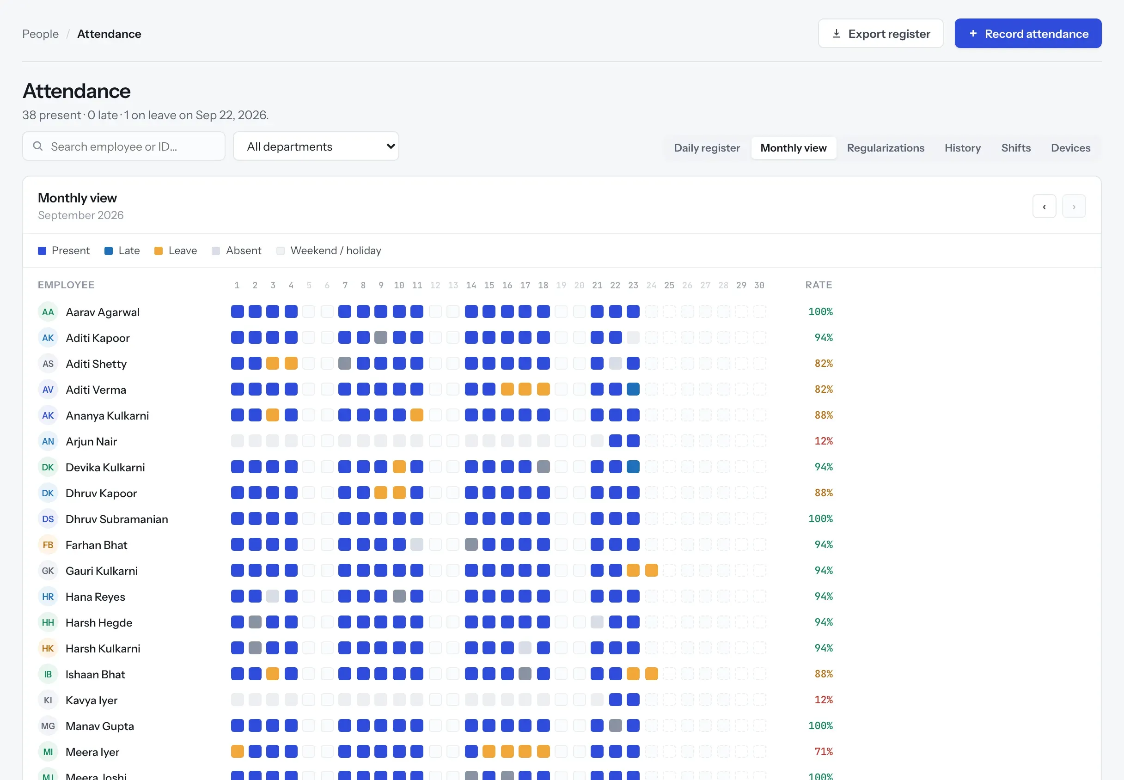Screen dimensions: 1124x780
Task: Click the KI avatar for Kavya Iyer
Action: point(48,701)
